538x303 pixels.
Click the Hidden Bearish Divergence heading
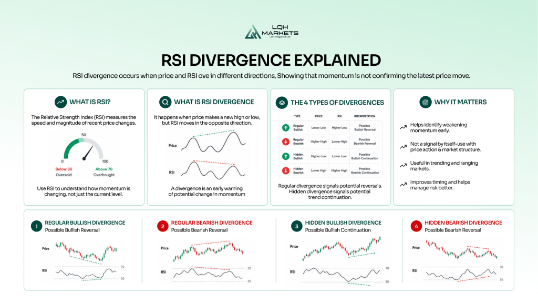[463, 223]
